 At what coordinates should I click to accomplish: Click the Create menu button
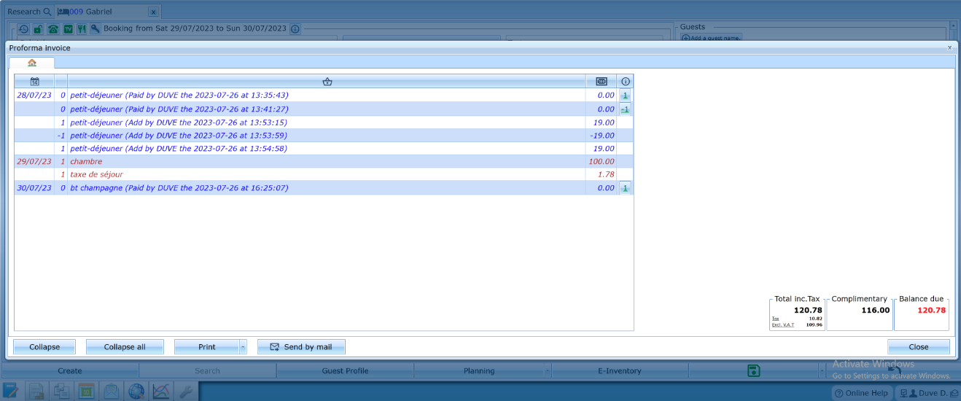tap(70, 370)
